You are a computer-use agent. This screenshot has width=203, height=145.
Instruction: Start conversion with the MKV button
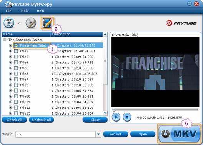tap(179, 134)
